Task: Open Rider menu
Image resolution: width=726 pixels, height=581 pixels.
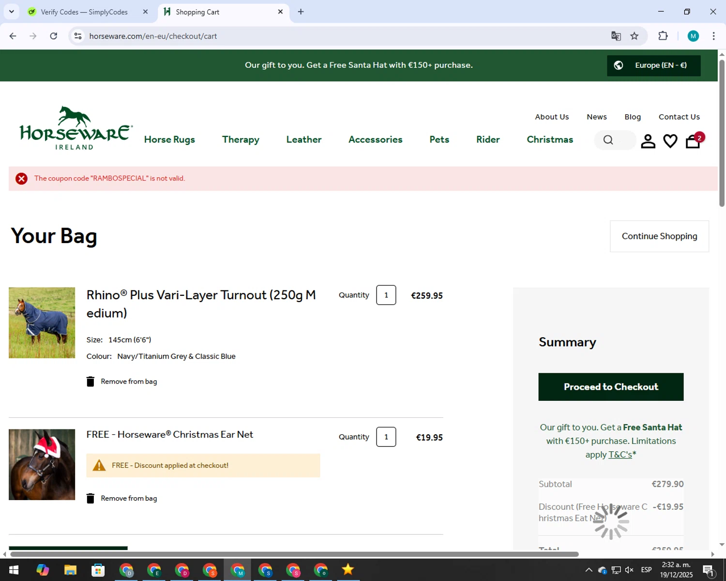Action: 488,139
